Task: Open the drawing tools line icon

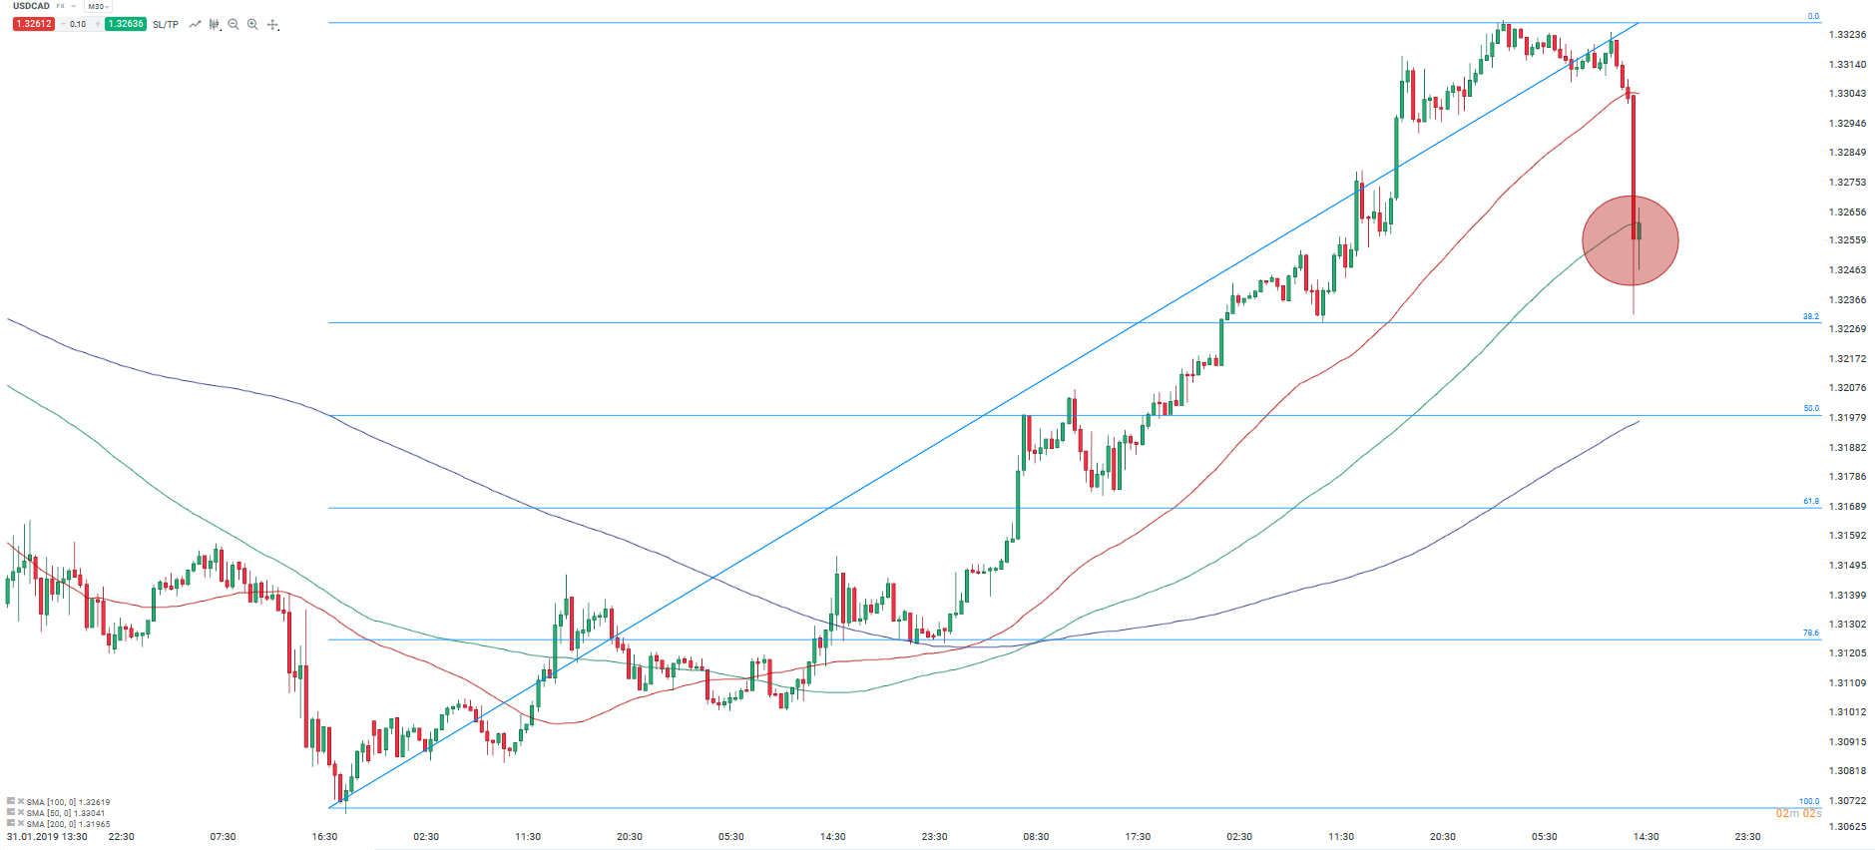Action: click(x=196, y=24)
